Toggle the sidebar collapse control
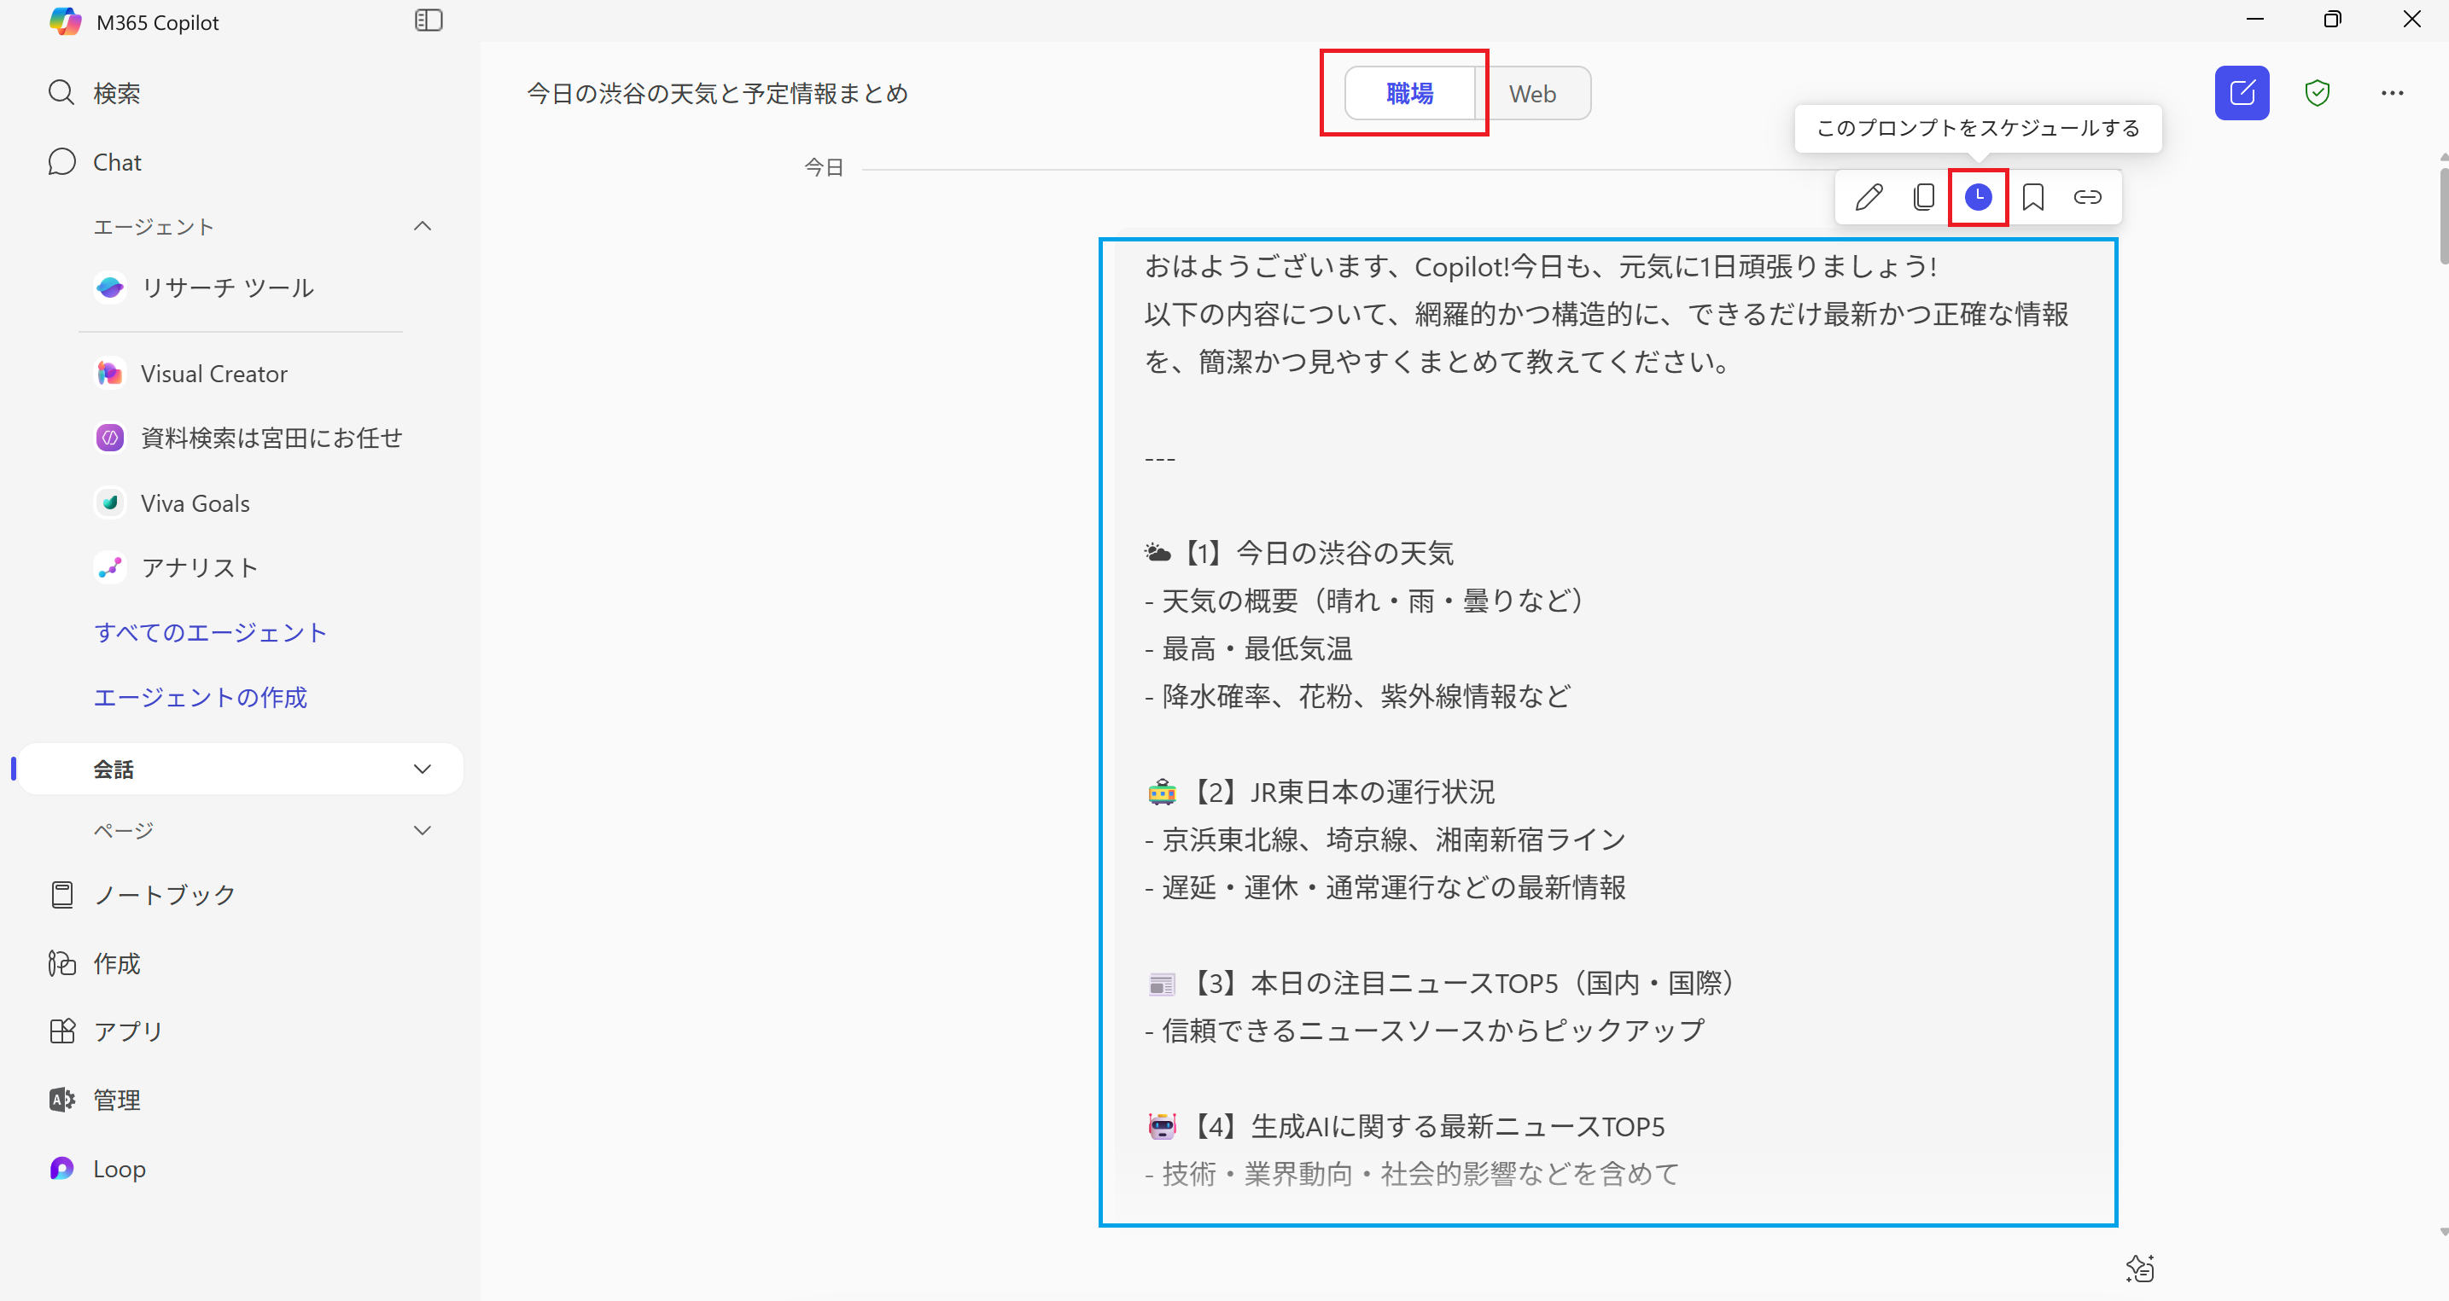The height and width of the screenshot is (1301, 2449). (x=428, y=20)
